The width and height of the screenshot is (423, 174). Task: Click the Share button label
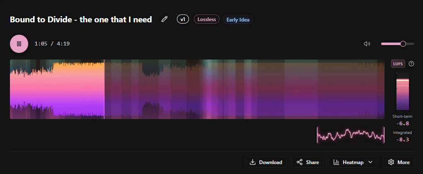312,162
